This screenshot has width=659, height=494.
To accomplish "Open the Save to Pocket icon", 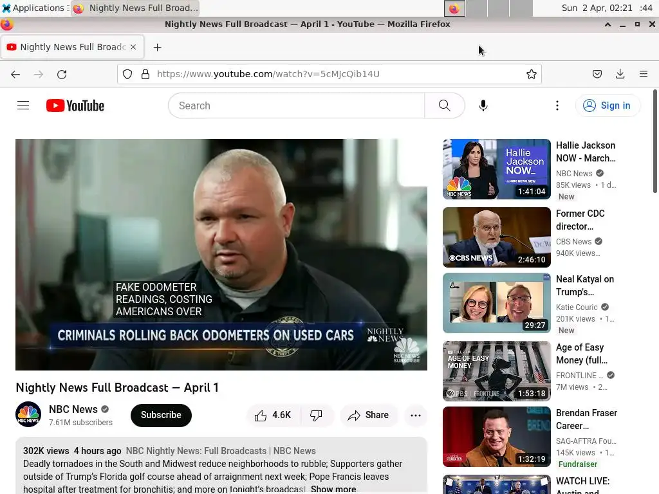I will (x=597, y=75).
